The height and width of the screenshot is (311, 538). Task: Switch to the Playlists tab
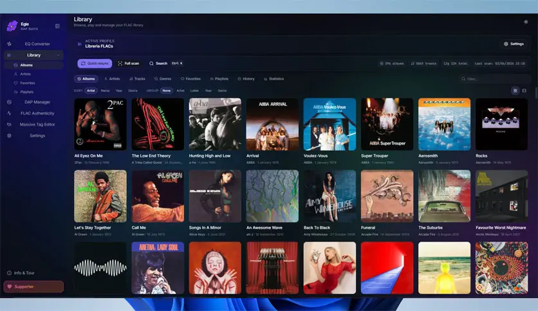pos(219,79)
